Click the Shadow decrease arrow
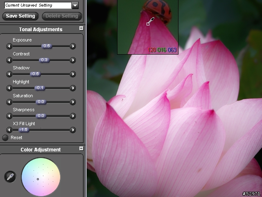Viewport: 262px width, 197px height. click(9, 74)
